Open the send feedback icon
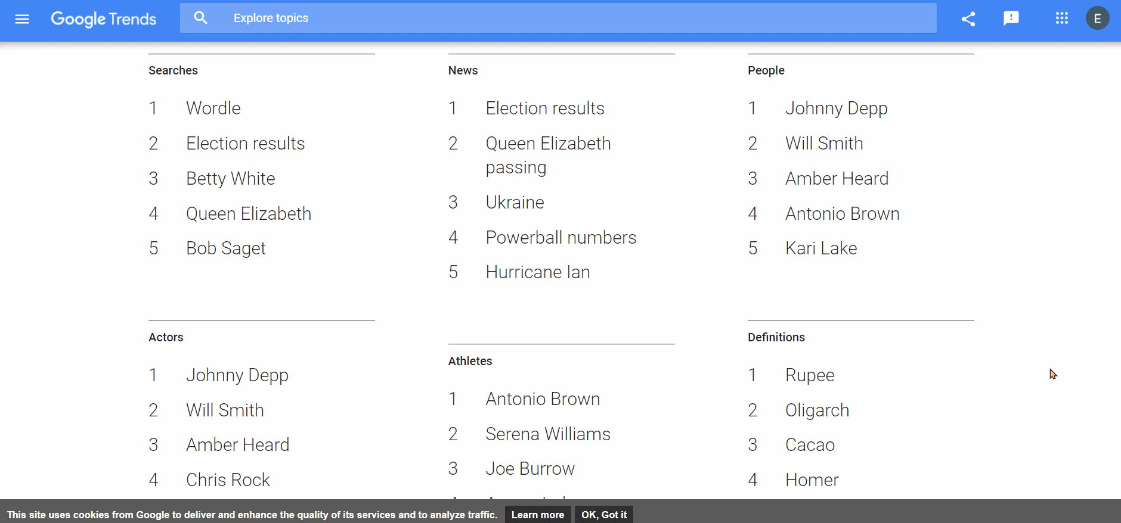This screenshot has width=1121, height=523. point(1011,18)
